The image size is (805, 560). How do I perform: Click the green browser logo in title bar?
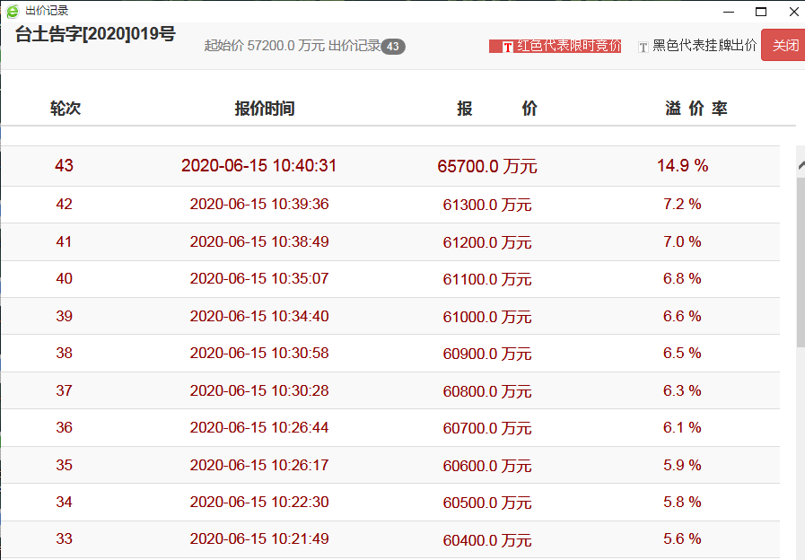(x=13, y=11)
